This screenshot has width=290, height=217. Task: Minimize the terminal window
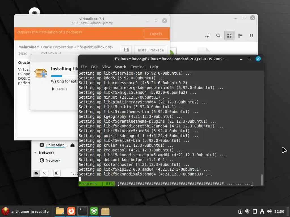tap(241, 59)
